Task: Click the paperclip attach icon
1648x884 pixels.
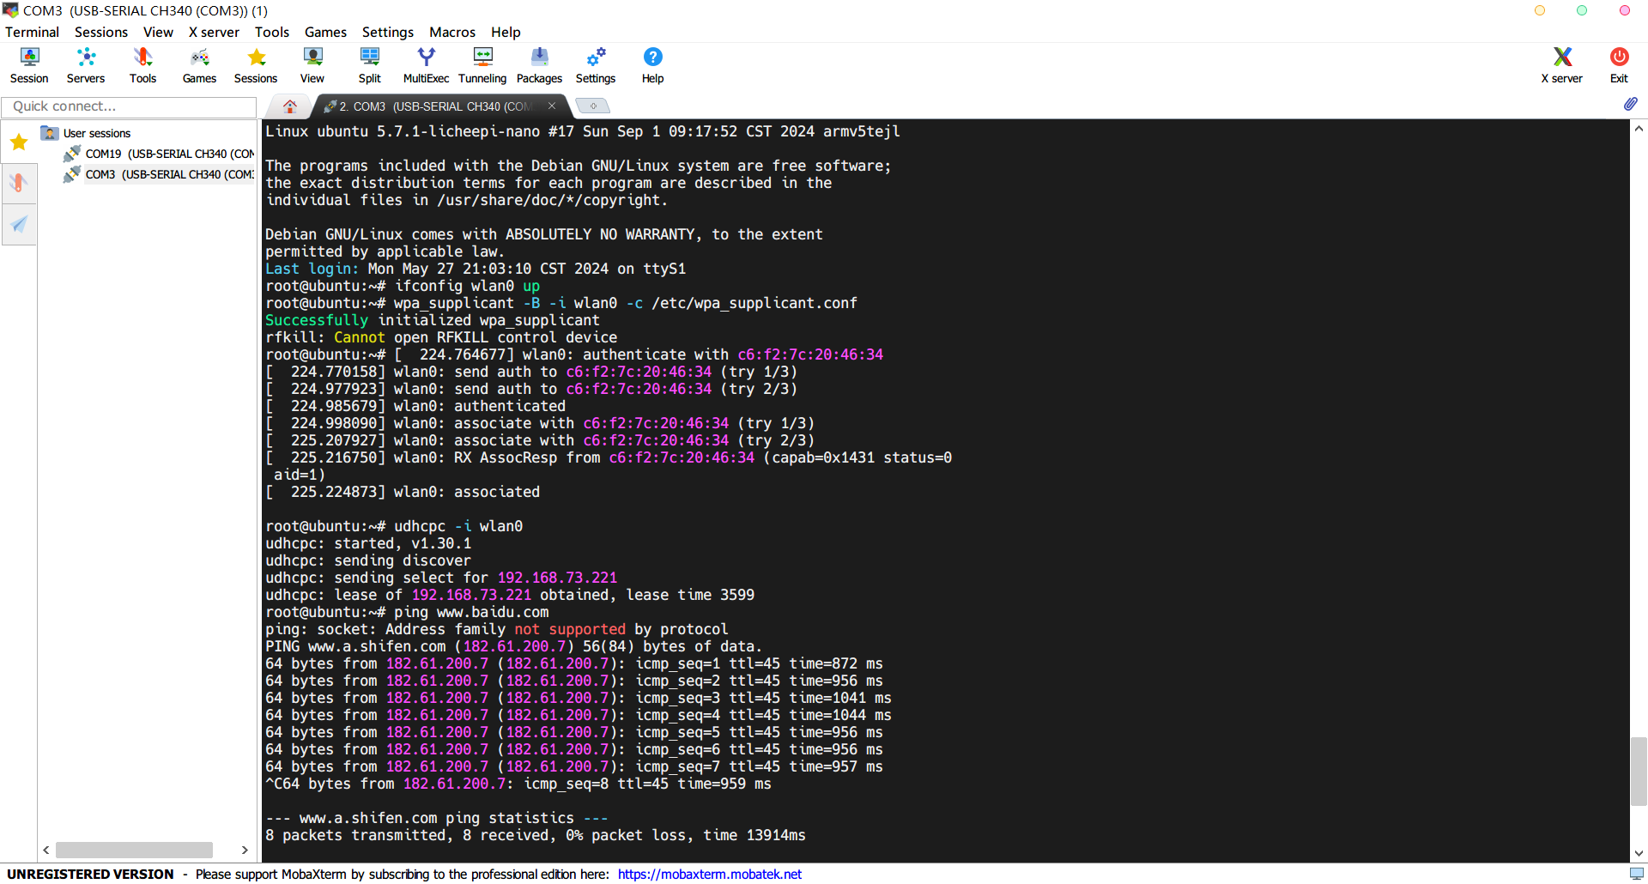Action: pyautogui.click(x=1630, y=104)
